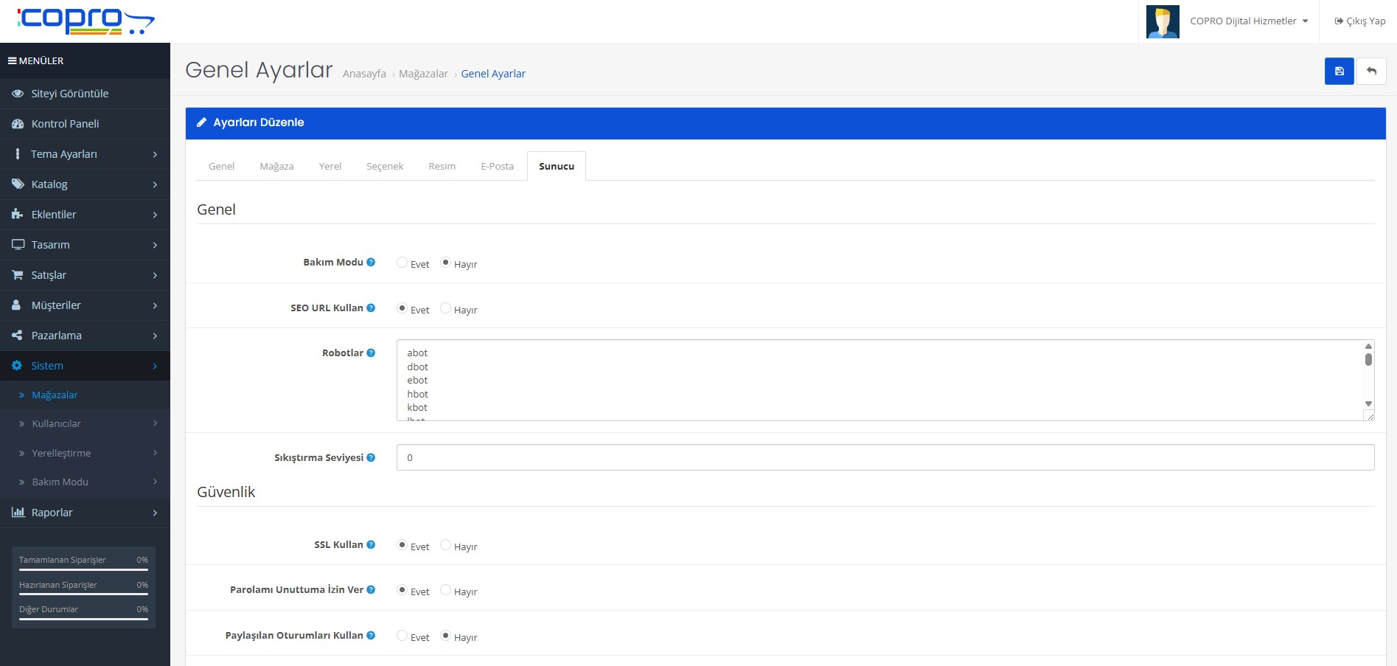
Task: Click the help icon beside Sıkıştırma Seviyesi
Action: tap(371, 458)
